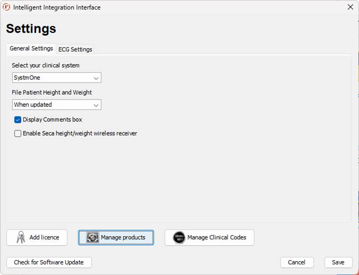Enable Seca height/weight wireless receiver
Viewport: 359px width, 275px height.
[18, 134]
